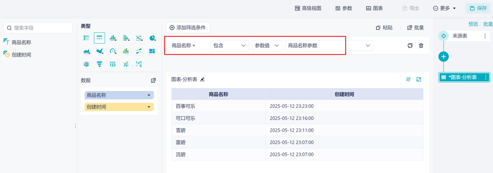The image size is (493, 173).
Task: Click the 浣碧 table cell
Action: pyautogui.click(x=219, y=155)
